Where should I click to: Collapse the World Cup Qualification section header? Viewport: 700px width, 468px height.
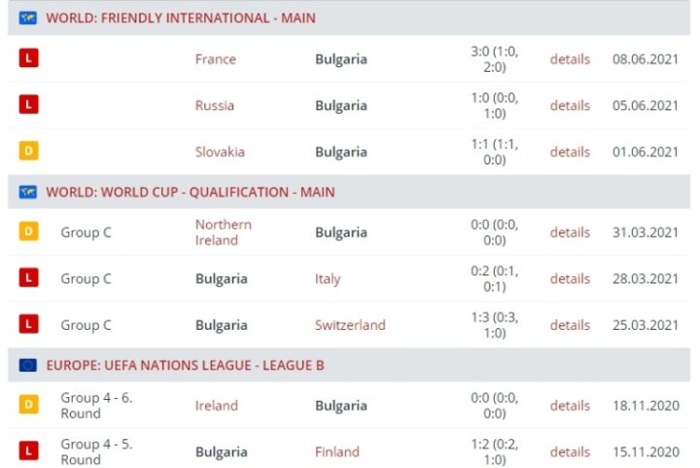point(190,192)
